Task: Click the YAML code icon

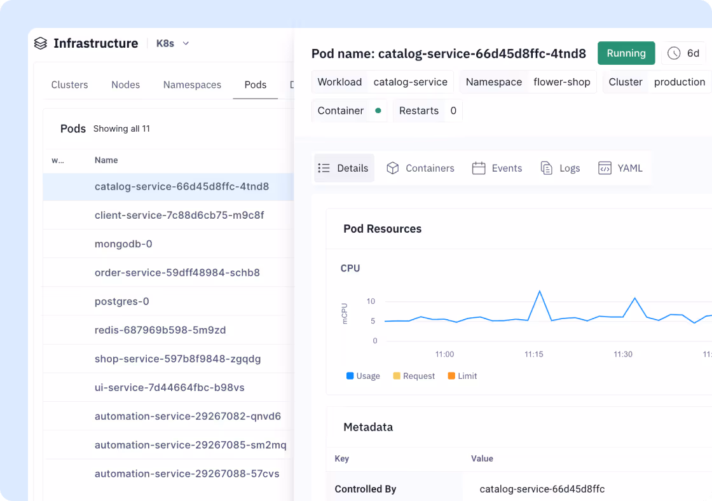Action: (x=605, y=168)
